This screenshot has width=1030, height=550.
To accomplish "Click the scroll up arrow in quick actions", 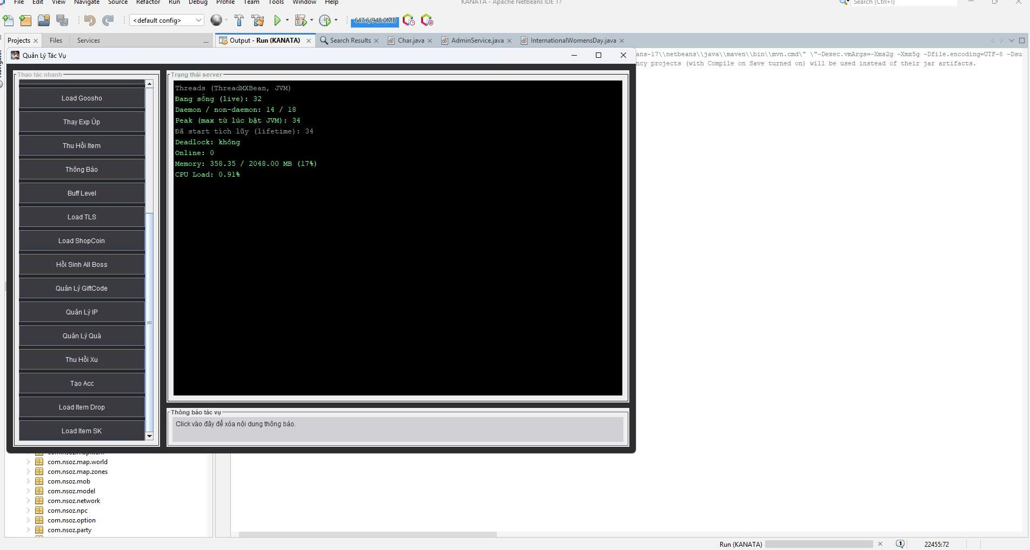I will point(150,84).
